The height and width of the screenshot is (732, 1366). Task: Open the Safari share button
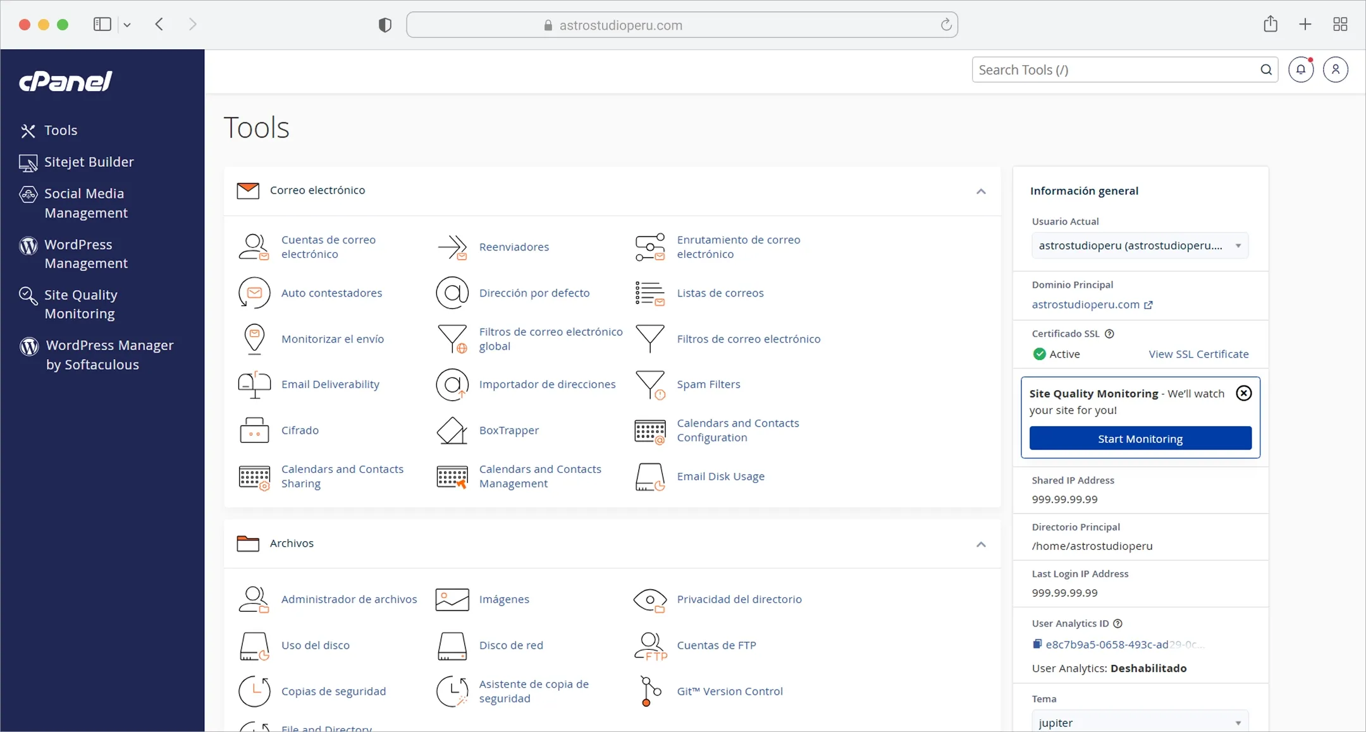pyautogui.click(x=1271, y=24)
